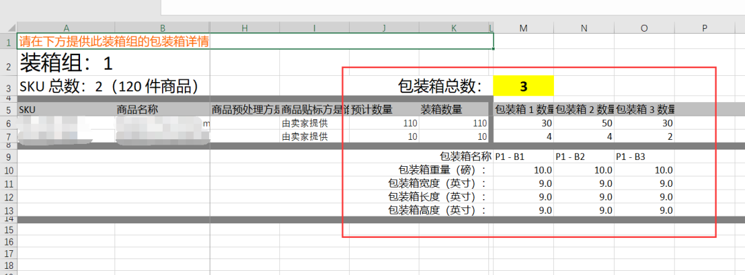Select the width 9.0 for box P1 - B2
The width and height of the screenshot is (745, 275).
click(x=606, y=183)
